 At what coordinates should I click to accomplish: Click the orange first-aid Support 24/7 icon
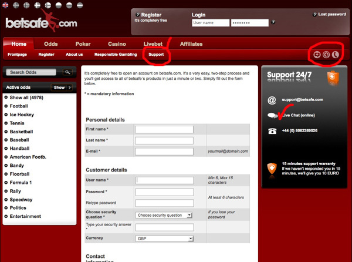coord(333,77)
